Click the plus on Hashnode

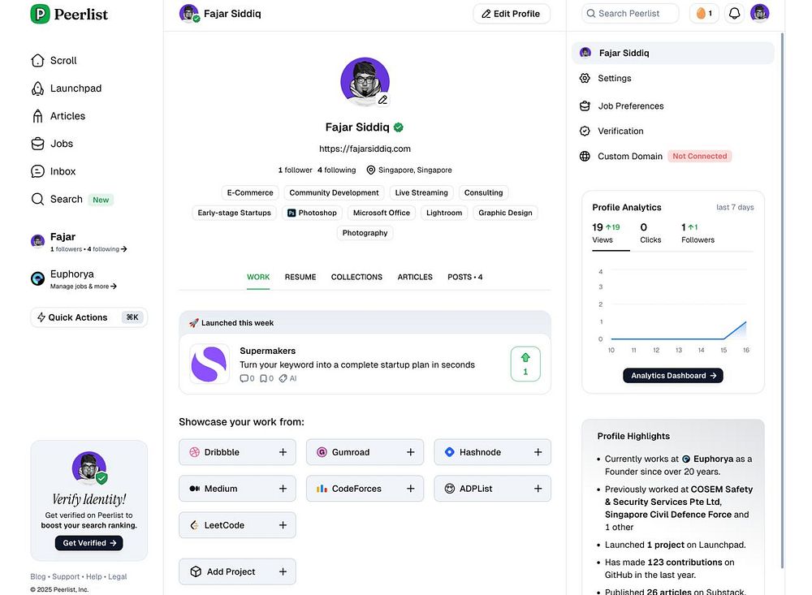click(538, 452)
